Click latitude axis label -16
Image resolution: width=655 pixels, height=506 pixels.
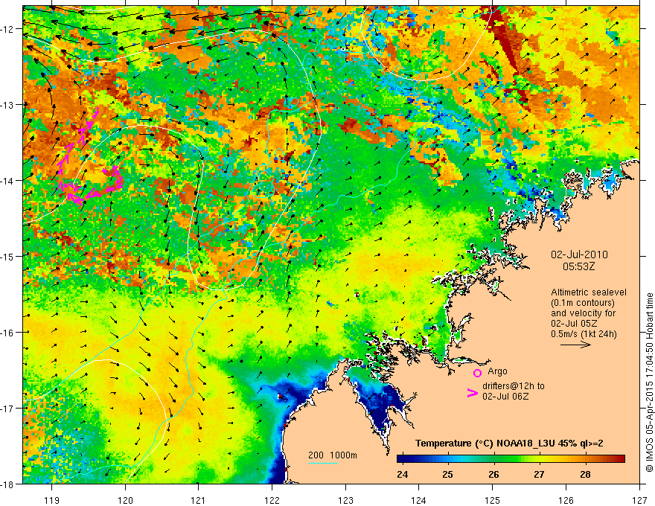point(8,333)
